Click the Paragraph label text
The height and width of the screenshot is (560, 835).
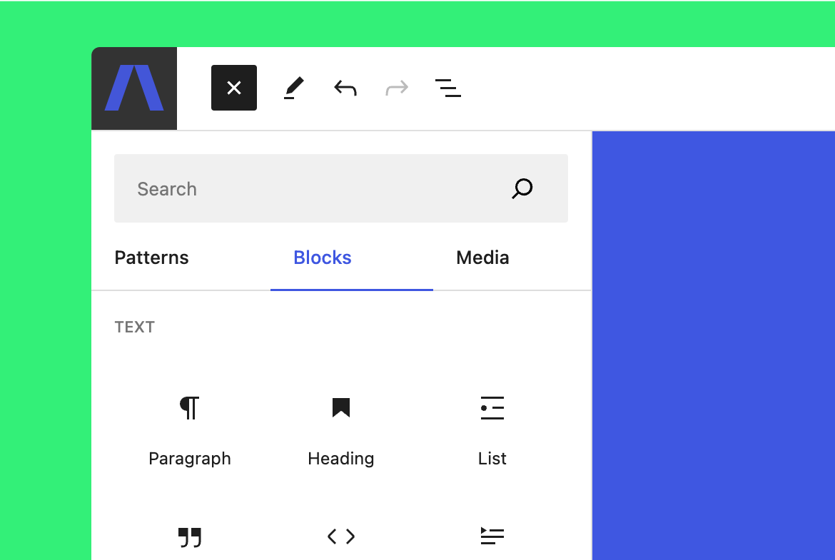pos(190,459)
